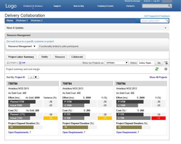
Task: Click the Account link
Action: click(x=147, y=1)
